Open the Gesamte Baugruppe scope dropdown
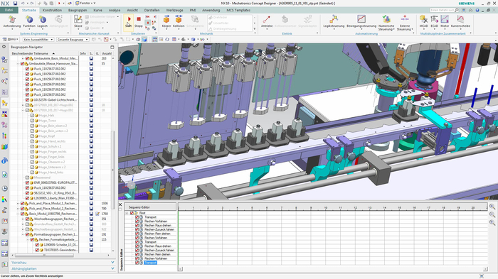The image size is (498, 279). (73, 39)
